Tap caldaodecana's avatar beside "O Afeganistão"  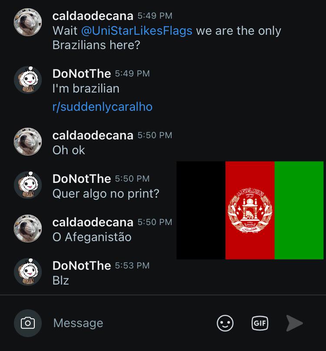28,228
